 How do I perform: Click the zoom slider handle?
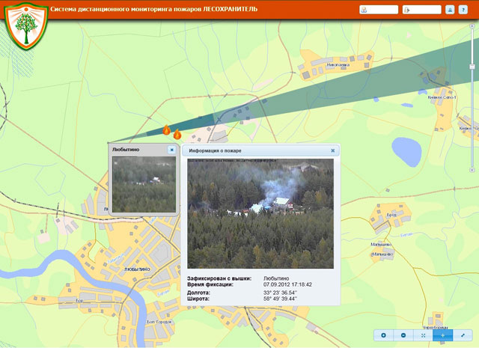472,67
